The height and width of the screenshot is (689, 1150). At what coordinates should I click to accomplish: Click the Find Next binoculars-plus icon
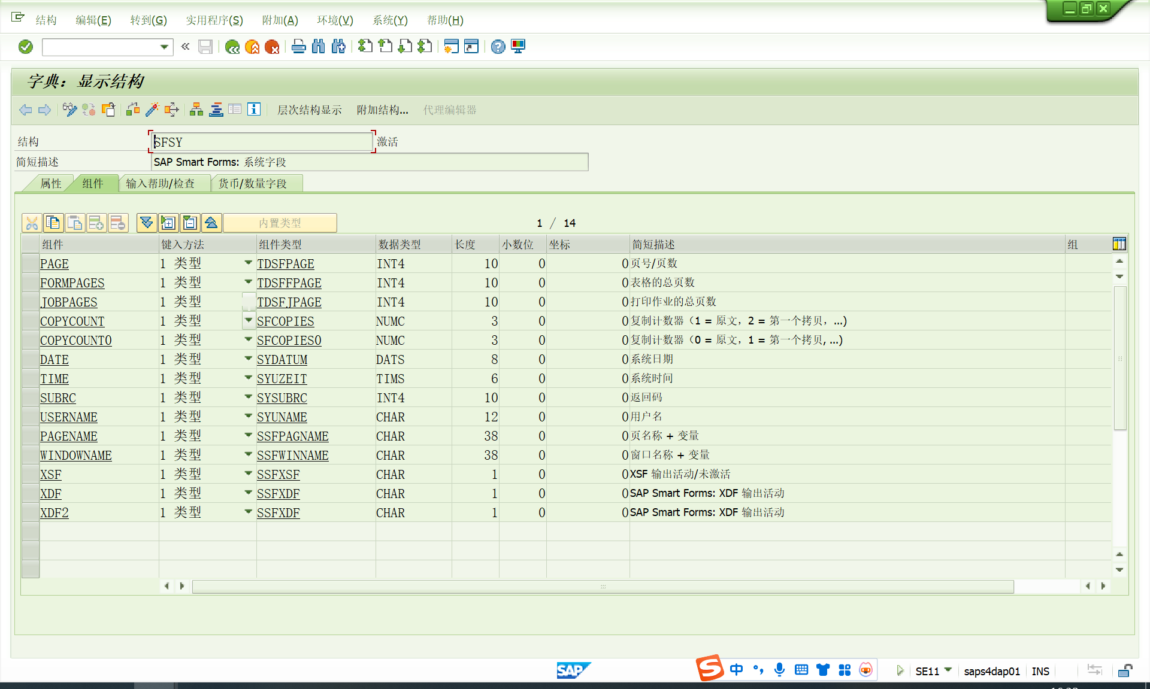(x=338, y=47)
